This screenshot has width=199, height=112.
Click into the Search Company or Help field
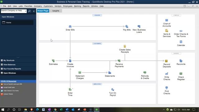12,11
